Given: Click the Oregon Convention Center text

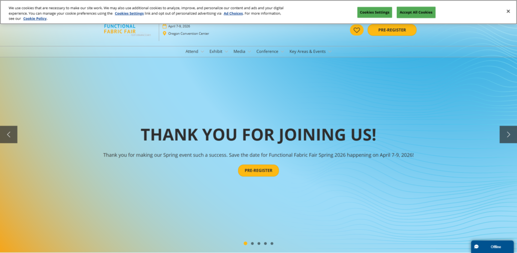Looking at the screenshot, I should (x=189, y=34).
